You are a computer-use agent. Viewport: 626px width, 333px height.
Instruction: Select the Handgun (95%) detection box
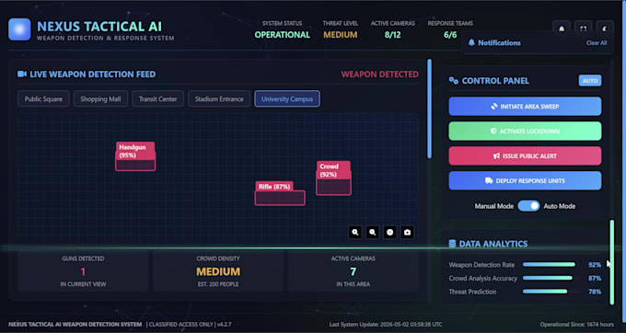click(x=135, y=156)
